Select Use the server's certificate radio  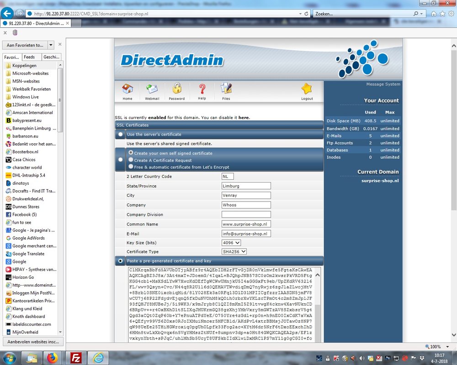(x=120, y=135)
